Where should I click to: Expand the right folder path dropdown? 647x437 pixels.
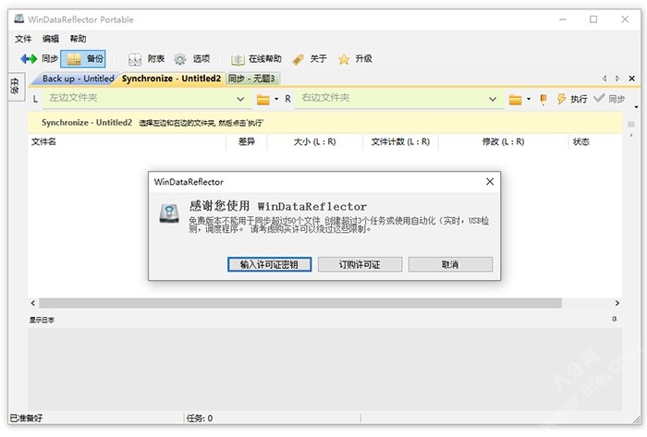coord(493,99)
